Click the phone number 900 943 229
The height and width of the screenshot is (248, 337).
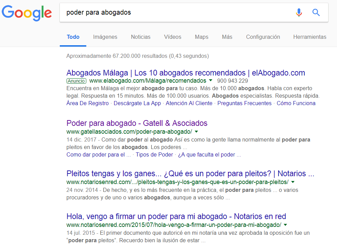tap(233, 81)
